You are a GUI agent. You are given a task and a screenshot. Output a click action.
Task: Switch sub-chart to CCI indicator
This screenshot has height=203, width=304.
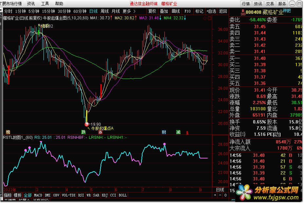pos(113,195)
